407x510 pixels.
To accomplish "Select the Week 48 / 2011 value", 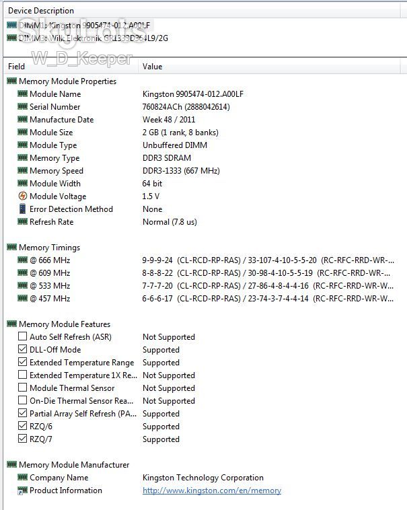I will 169,120.
